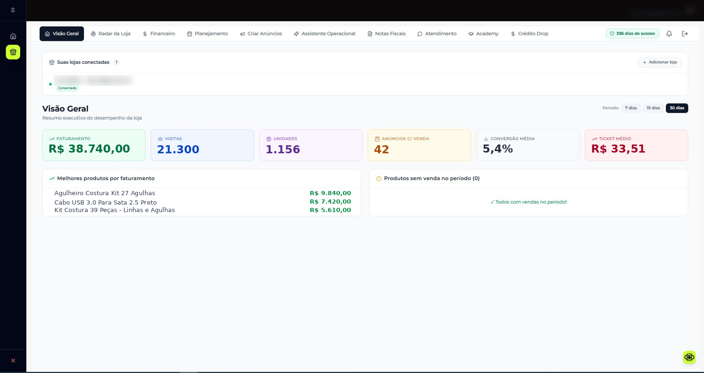This screenshot has width=704, height=373.
Task: Click the home icon in left sidebar
Action: (x=13, y=36)
